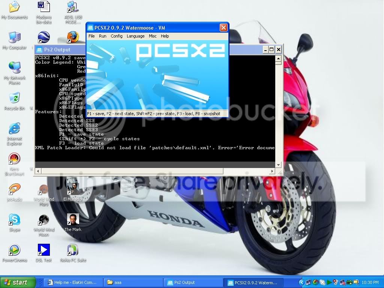Image resolution: width=384 pixels, height=288 pixels.
Task: Click the horizontal scrollbar right arrow in Ps2 Output
Action: pyautogui.click(x=272, y=171)
